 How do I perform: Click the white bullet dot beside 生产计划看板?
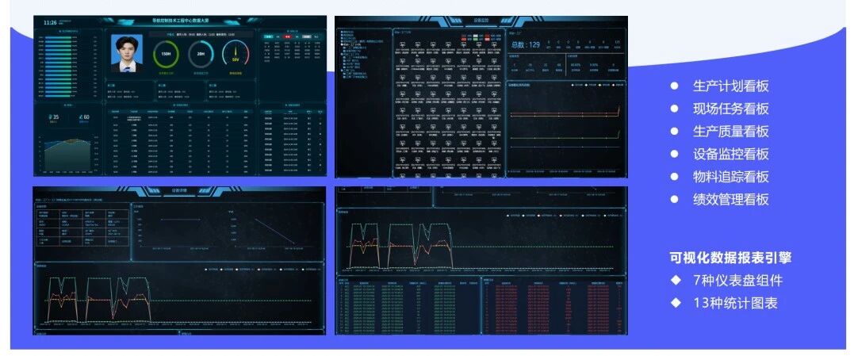tap(675, 86)
